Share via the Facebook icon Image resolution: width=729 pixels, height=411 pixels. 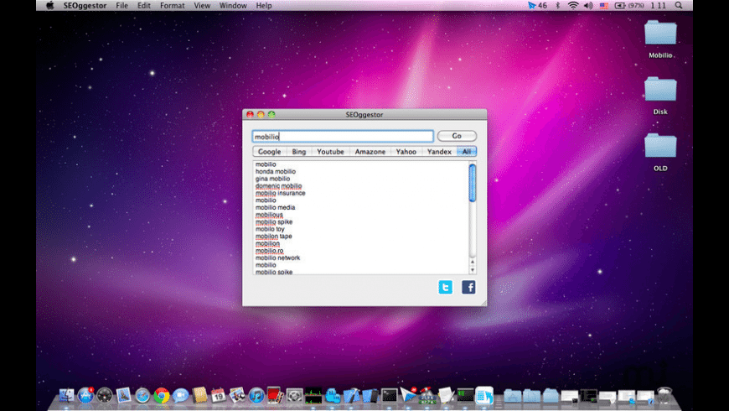pos(468,287)
